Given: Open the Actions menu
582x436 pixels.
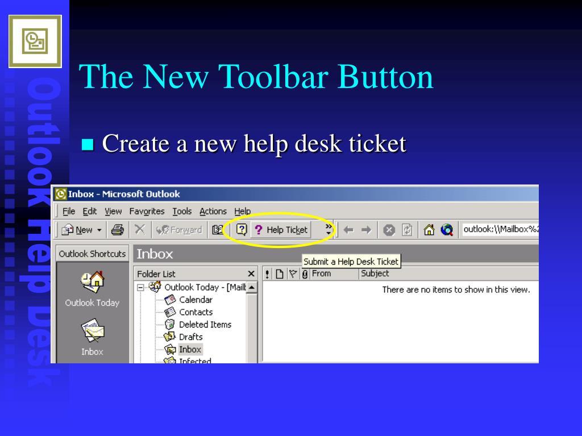Looking at the screenshot, I should tap(213, 211).
